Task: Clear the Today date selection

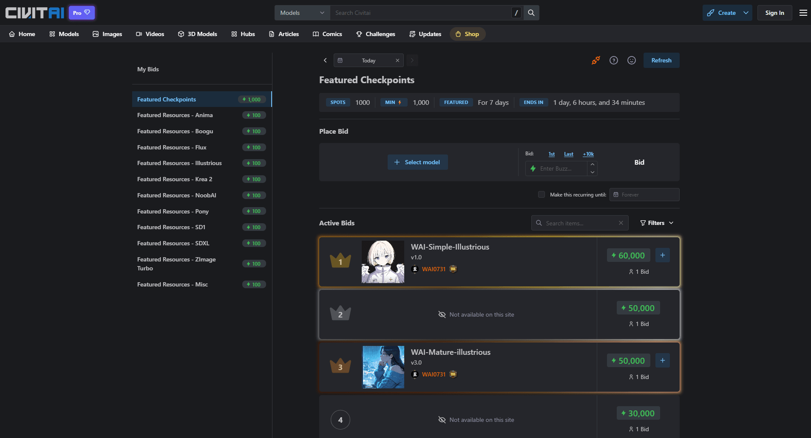Action: point(397,60)
